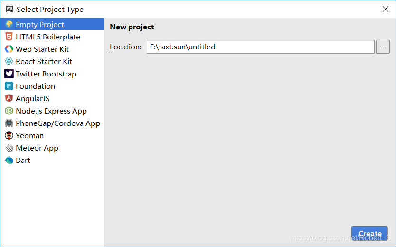Screen dimensions: 396x247
Task: Click the Dart logo icon
Action: pyautogui.click(x=9, y=161)
